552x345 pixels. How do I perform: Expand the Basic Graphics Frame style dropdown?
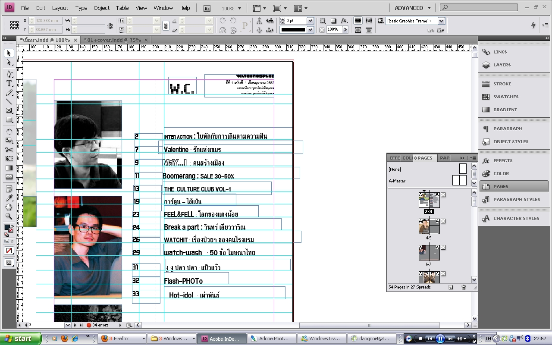tap(441, 21)
